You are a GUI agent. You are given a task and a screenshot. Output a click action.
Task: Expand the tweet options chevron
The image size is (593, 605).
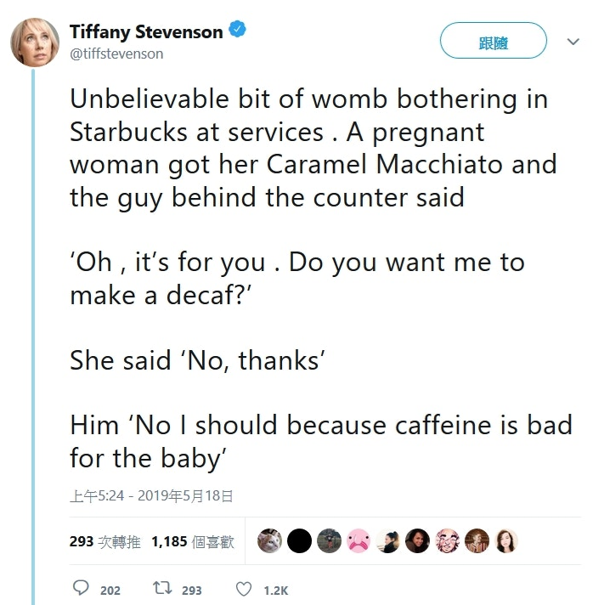coord(573,41)
